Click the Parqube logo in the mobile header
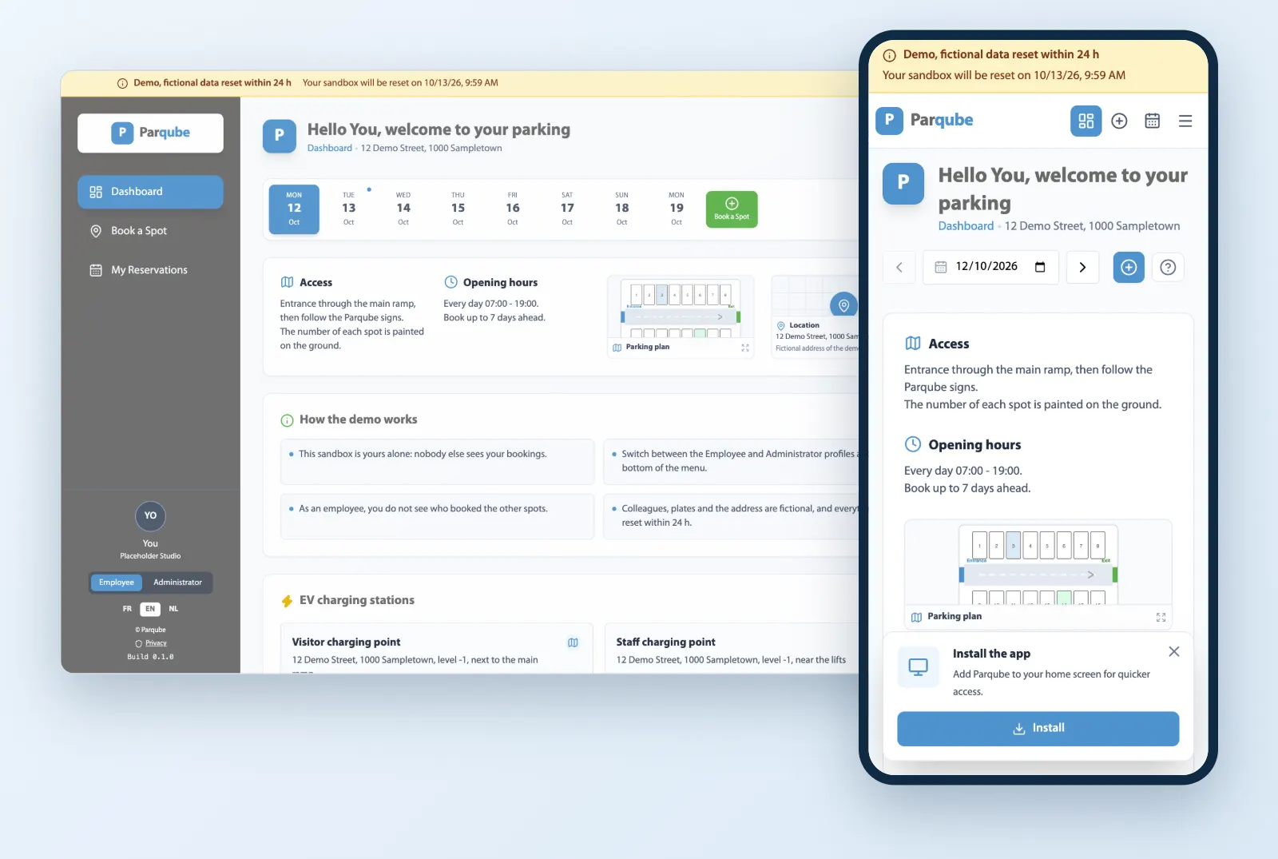Viewport: 1278px width, 859px height. (x=924, y=121)
